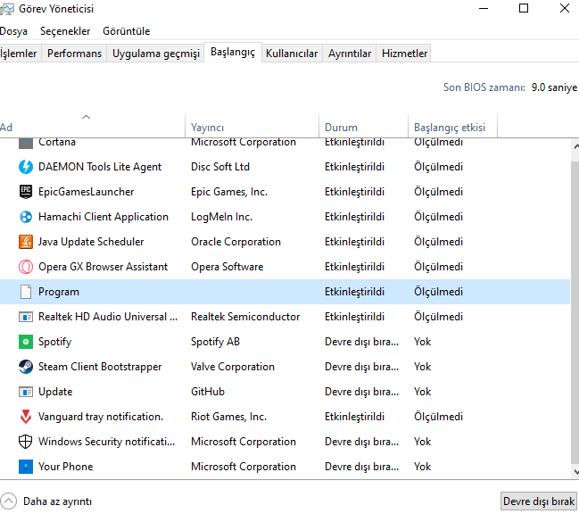This screenshot has height=522, width=579.
Task: Click the 9.0 saniye value
Action: pyautogui.click(x=554, y=87)
